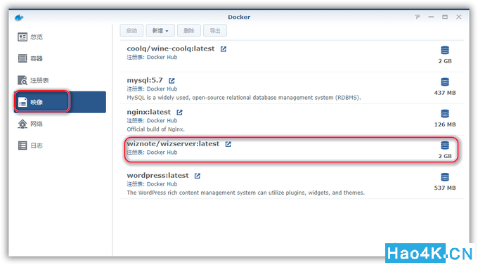The width and height of the screenshot is (478, 265).
Task: Click the storage icon above 537 MB
Action: pos(445,177)
